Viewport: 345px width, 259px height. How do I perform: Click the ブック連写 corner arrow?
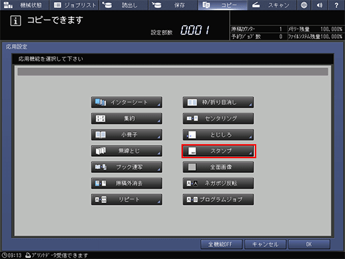[x=159, y=170]
